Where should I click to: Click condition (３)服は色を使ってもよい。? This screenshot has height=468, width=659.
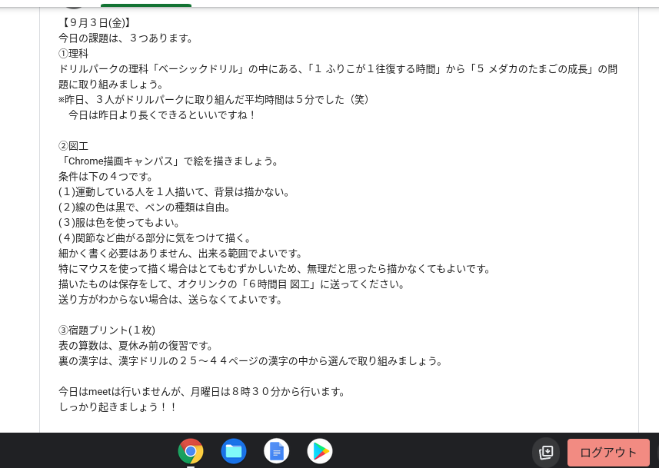pyautogui.click(x=119, y=223)
